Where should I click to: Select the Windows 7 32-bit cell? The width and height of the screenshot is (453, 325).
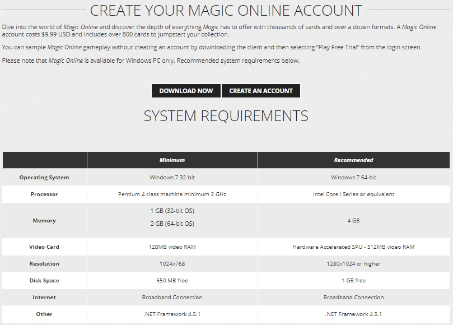pos(172,177)
